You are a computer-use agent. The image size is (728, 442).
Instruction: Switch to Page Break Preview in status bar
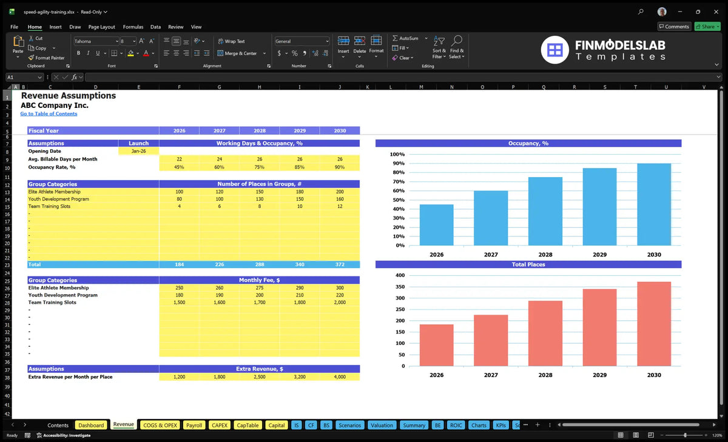pyautogui.click(x=650, y=435)
